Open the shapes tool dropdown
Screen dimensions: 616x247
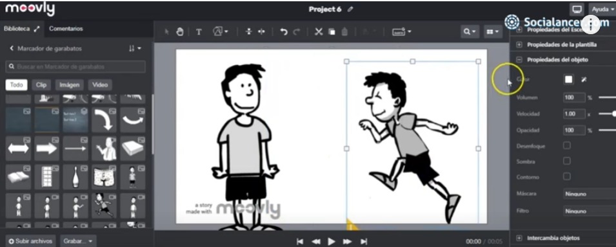click(x=221, y=32)
